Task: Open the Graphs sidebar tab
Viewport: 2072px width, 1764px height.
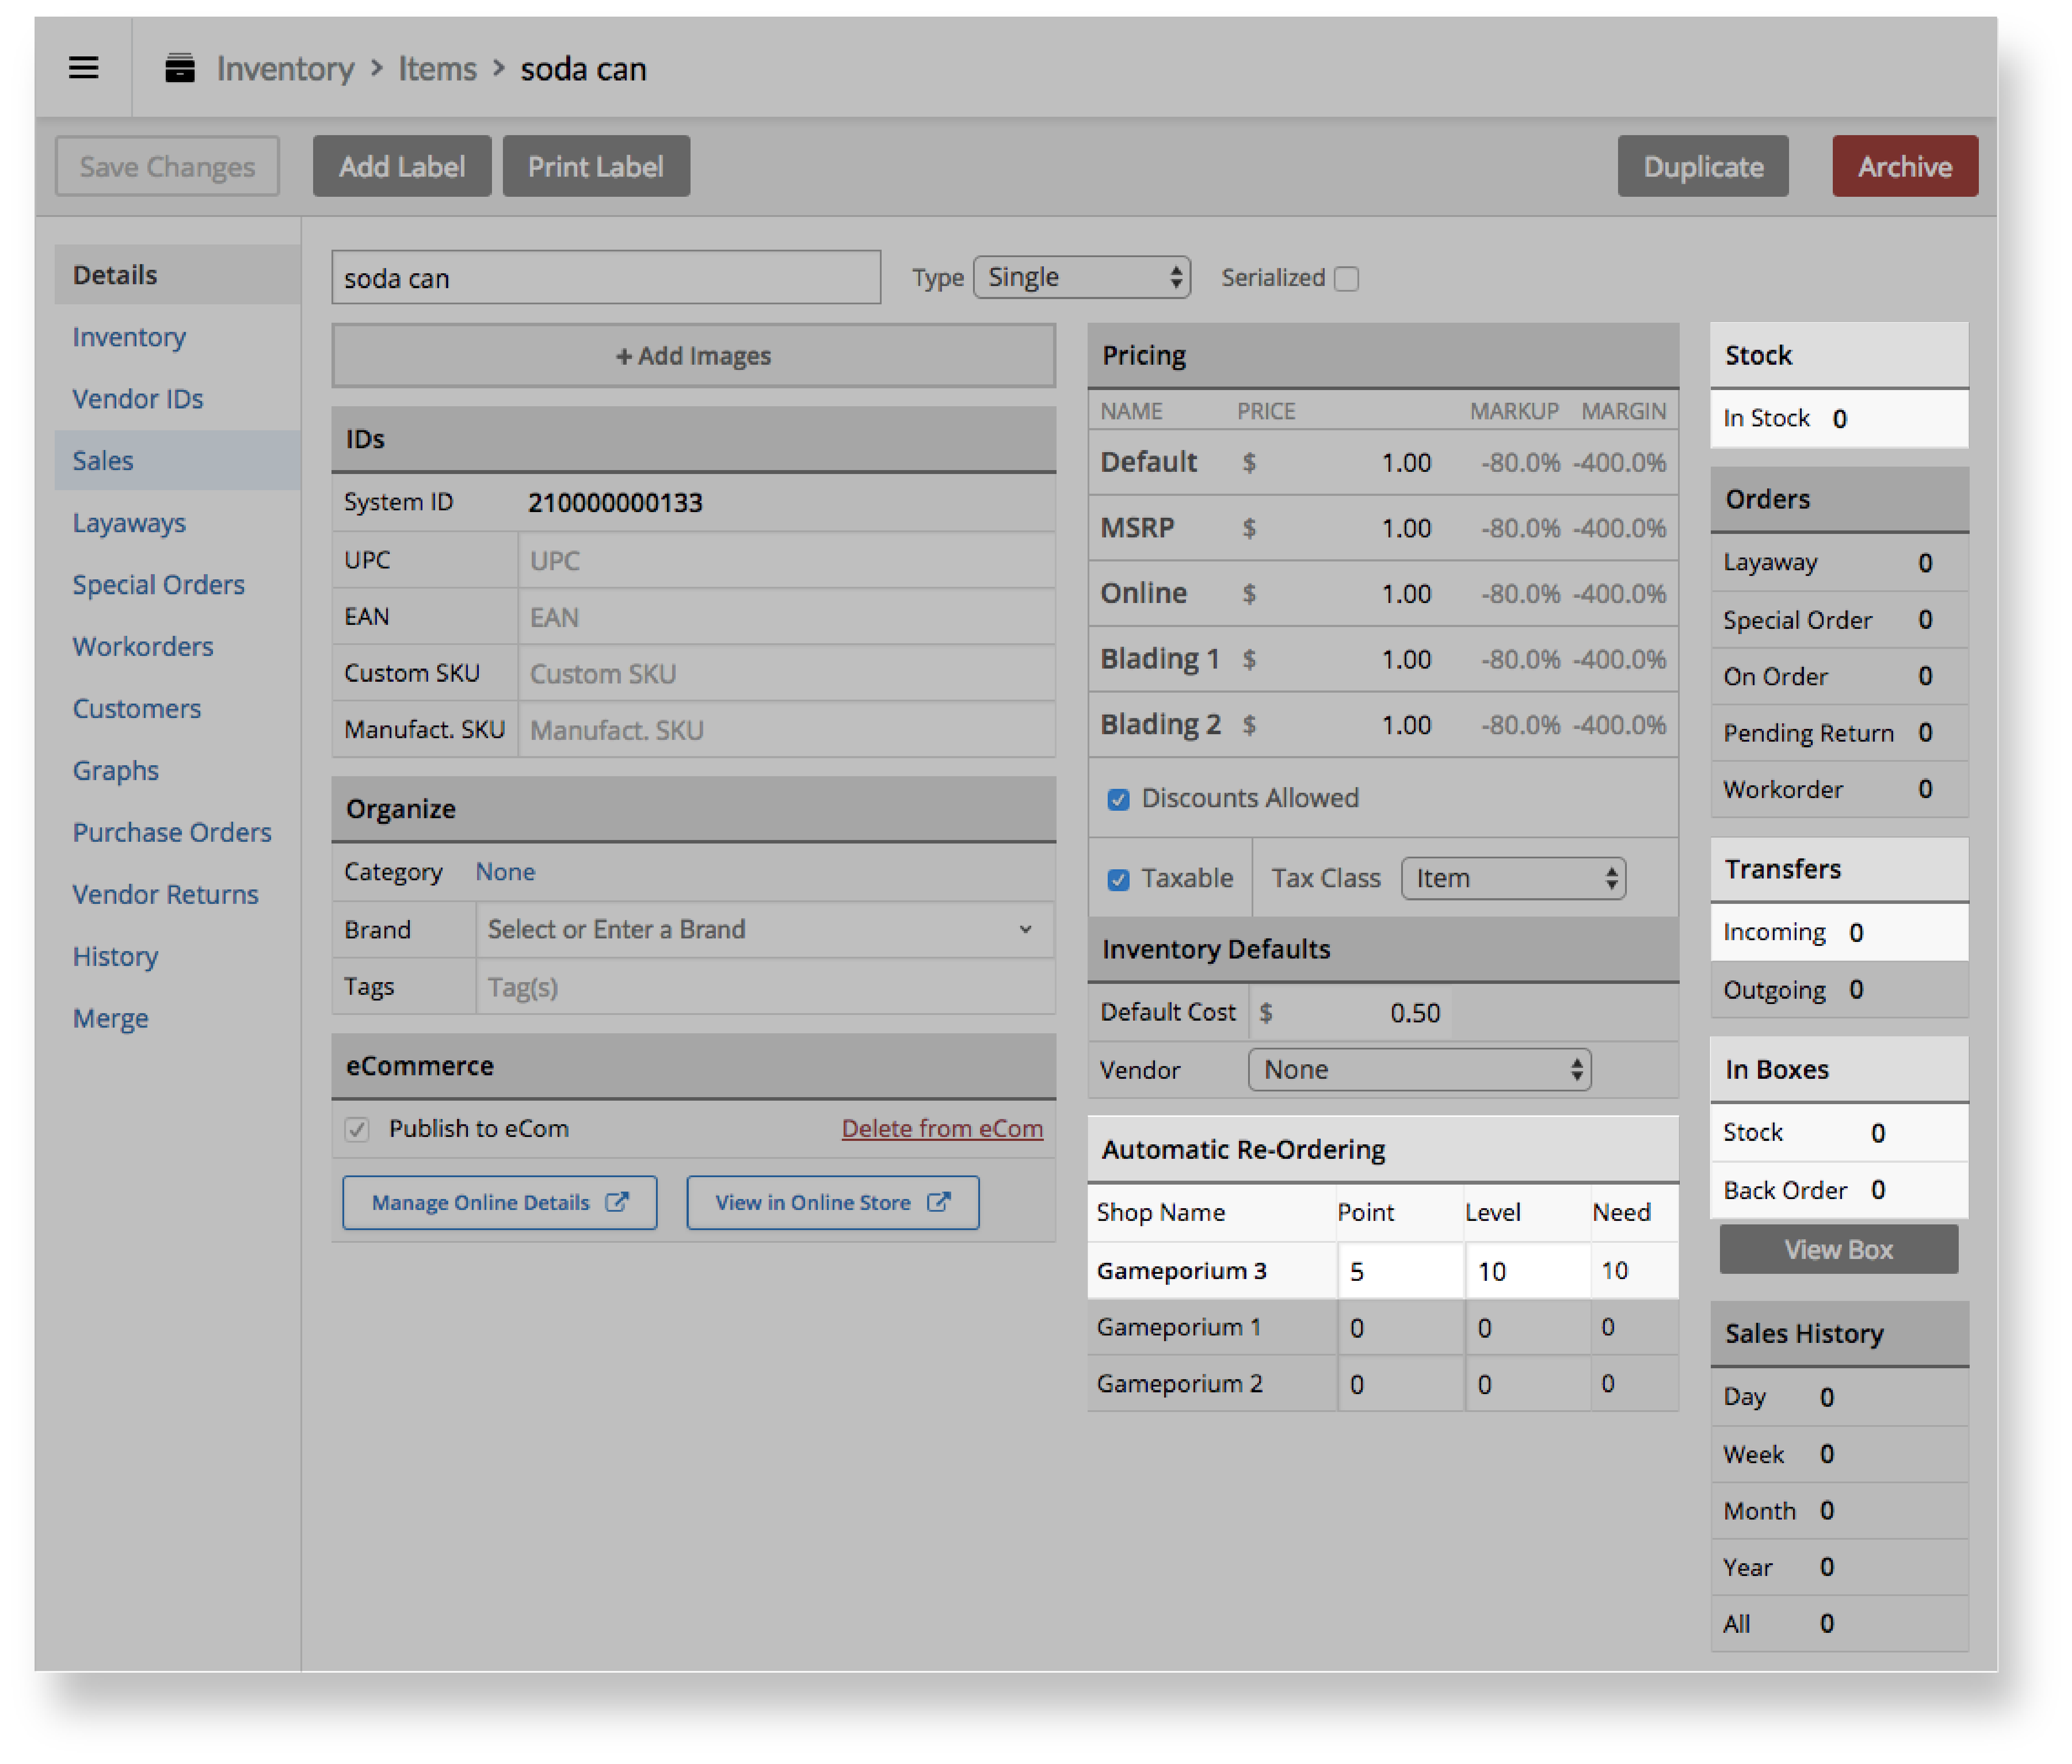Action: (177, 770)
